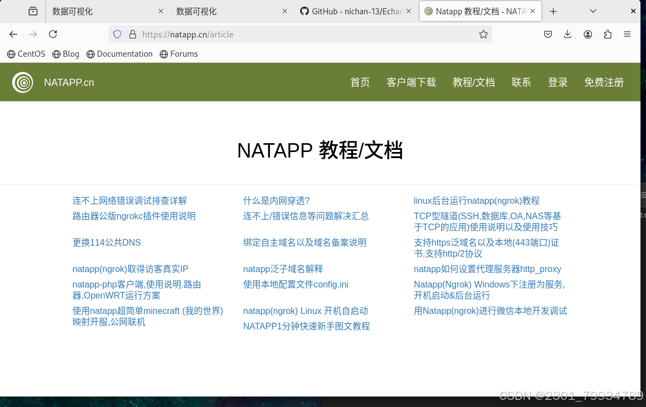Open the Downloads panel
This screenshot has height=407, width=646.
click(568, 34)
